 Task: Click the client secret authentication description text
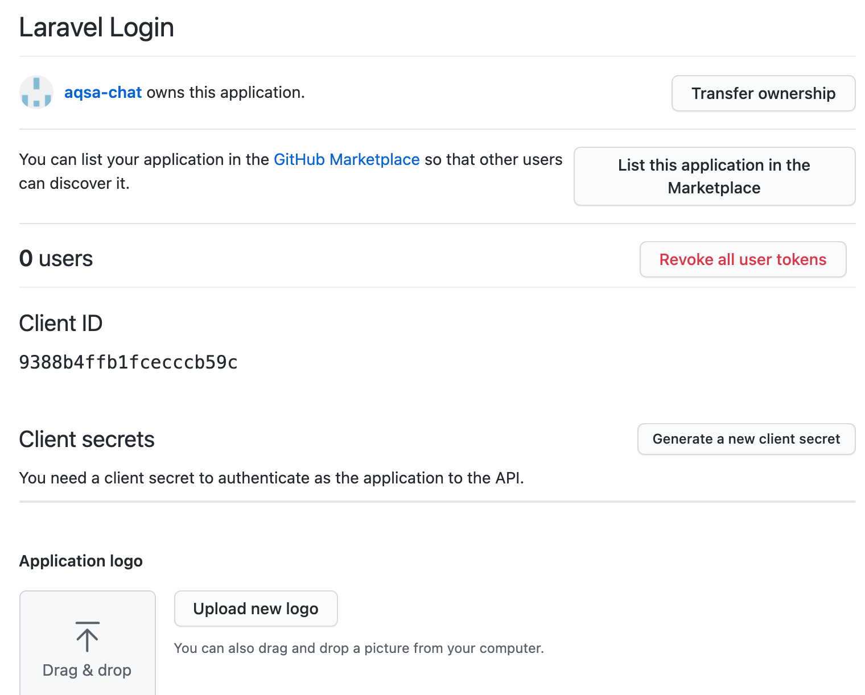(x=271, y=478)
